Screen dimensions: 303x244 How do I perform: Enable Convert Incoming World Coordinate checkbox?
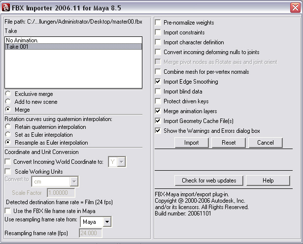tap(8, 162)
